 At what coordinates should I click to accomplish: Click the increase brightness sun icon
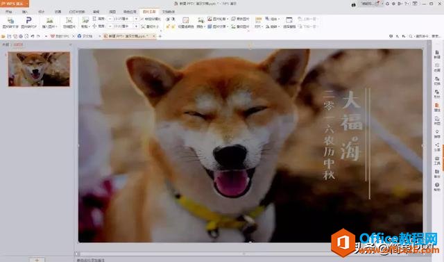pyautogui.click(x=167, y=26)
